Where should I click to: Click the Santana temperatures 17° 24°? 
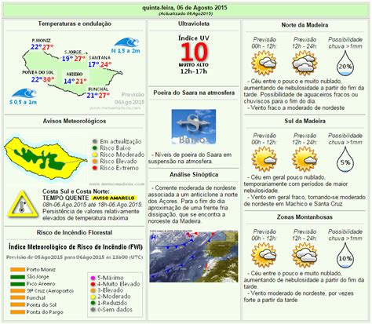[x=100, y=64]
